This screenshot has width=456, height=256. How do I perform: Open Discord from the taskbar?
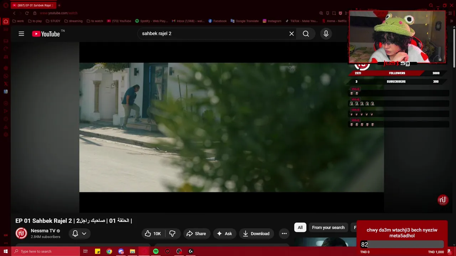[121, 251]
